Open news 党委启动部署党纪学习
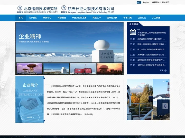The width and height of the screenshot is (185, 138). (152, 50)
